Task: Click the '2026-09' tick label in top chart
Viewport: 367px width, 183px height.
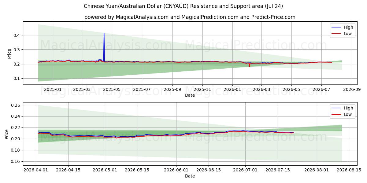Action: [352, 90]
